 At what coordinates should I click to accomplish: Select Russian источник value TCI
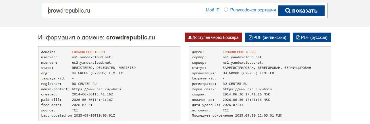point(226,110)
